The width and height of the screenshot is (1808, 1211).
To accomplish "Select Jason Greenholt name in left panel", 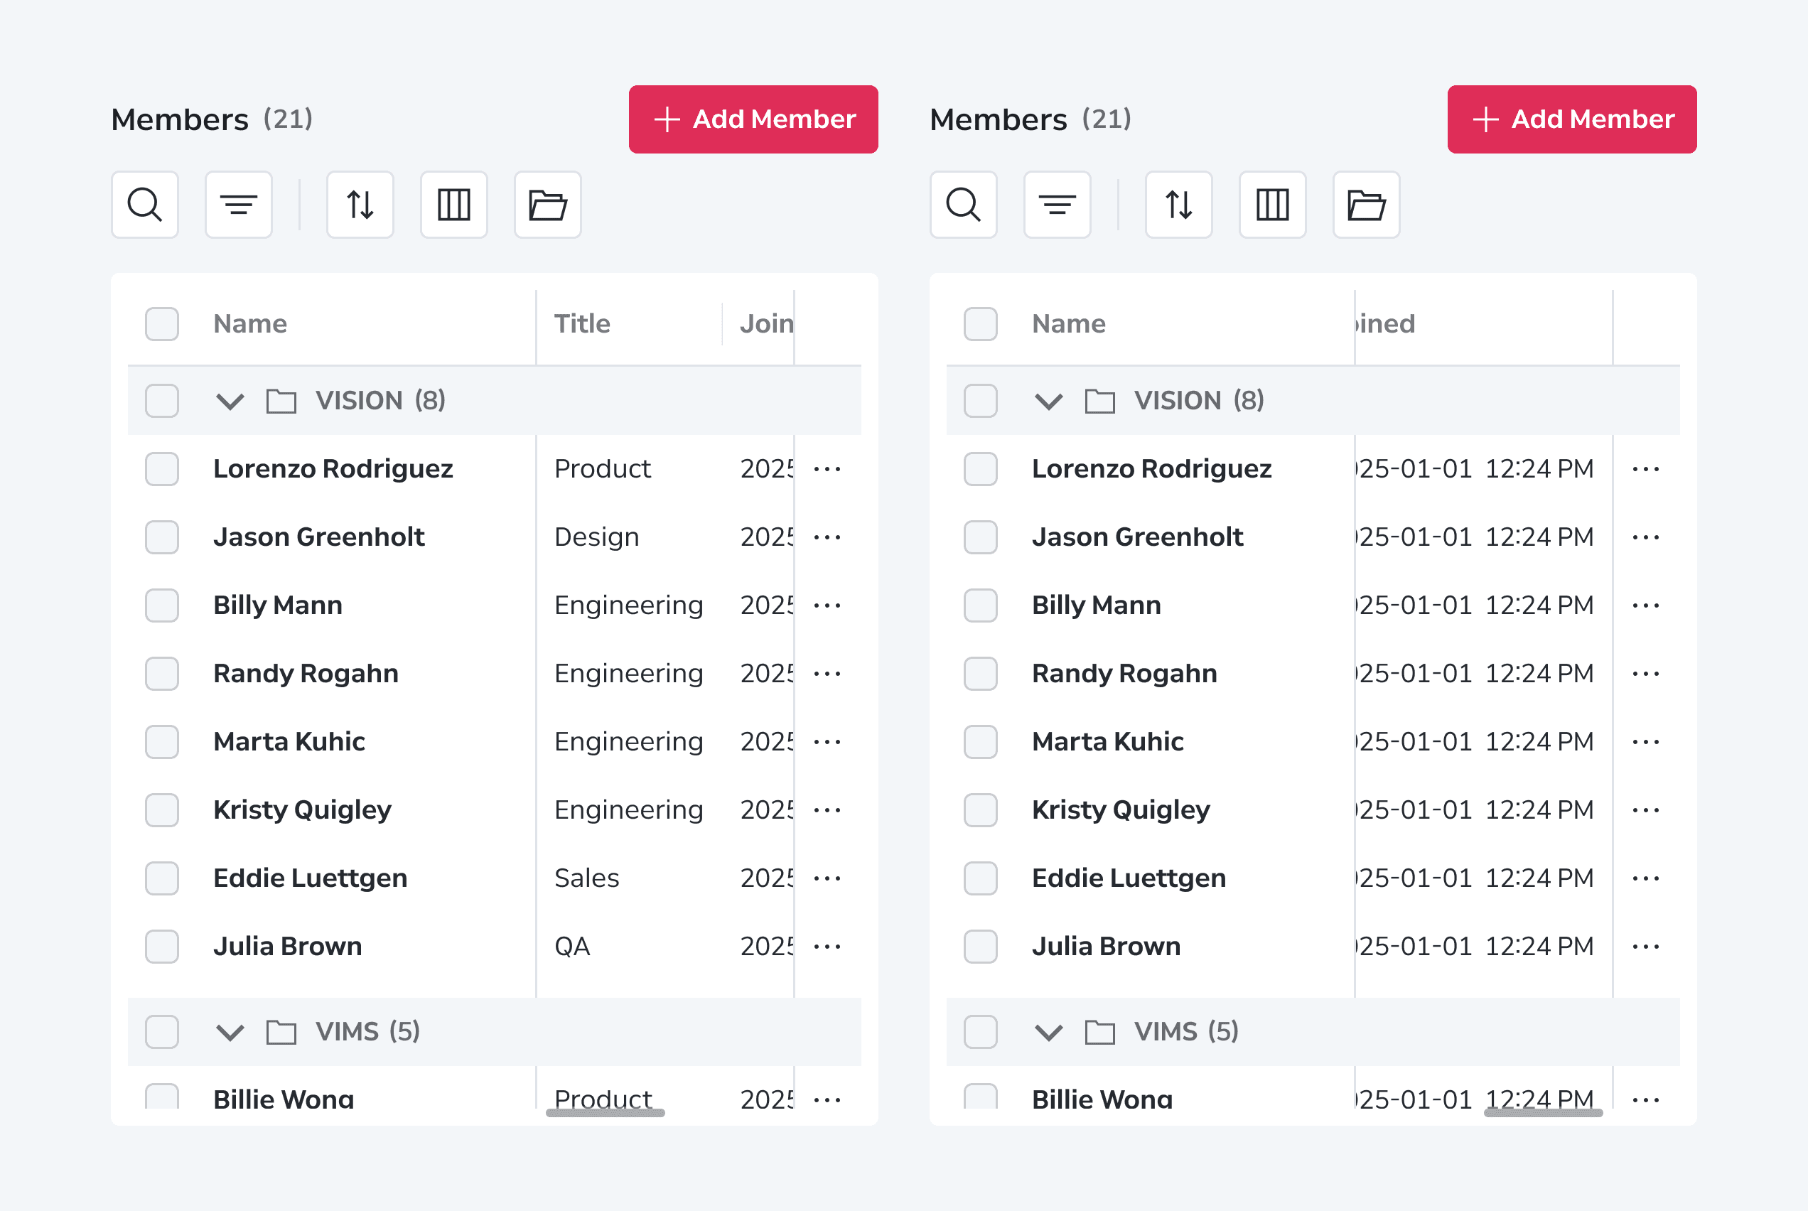I will [x=319, y=537].
